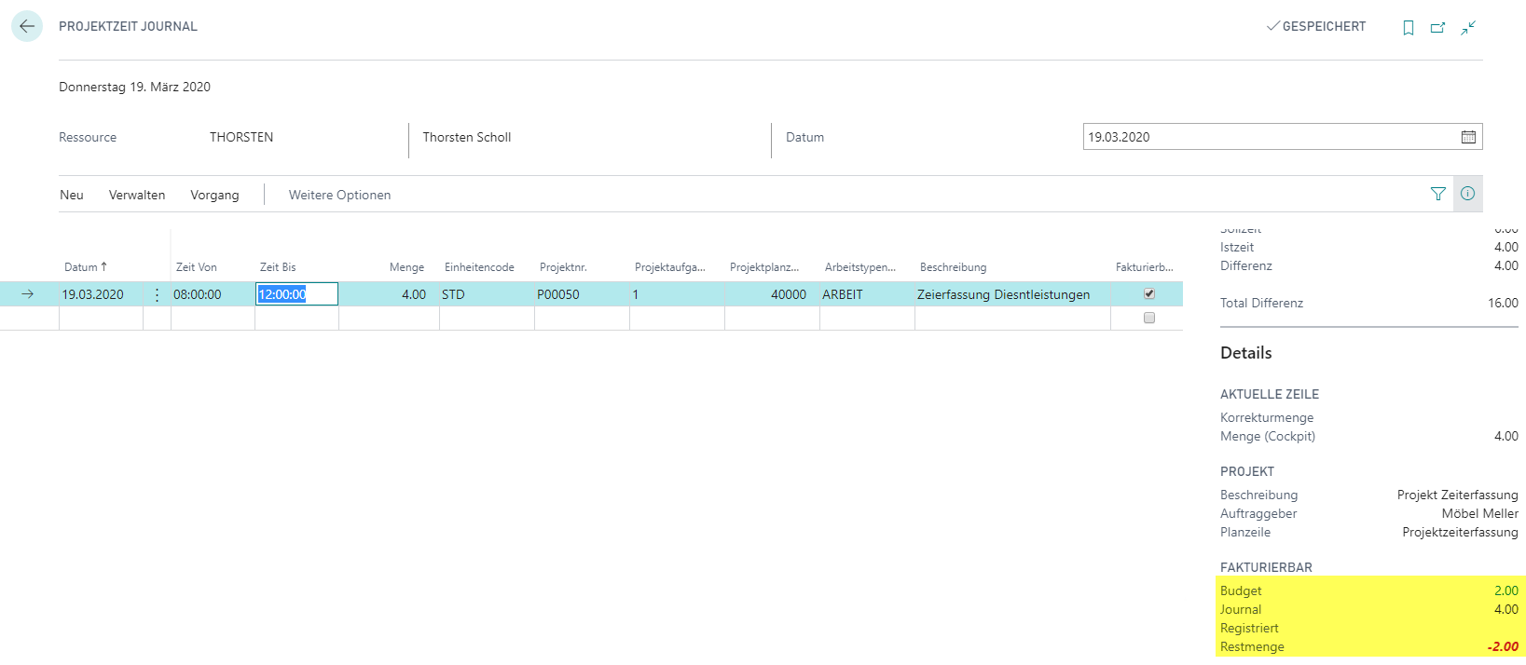Toggle the FactBox info icon

click(x=1468, y=194)
